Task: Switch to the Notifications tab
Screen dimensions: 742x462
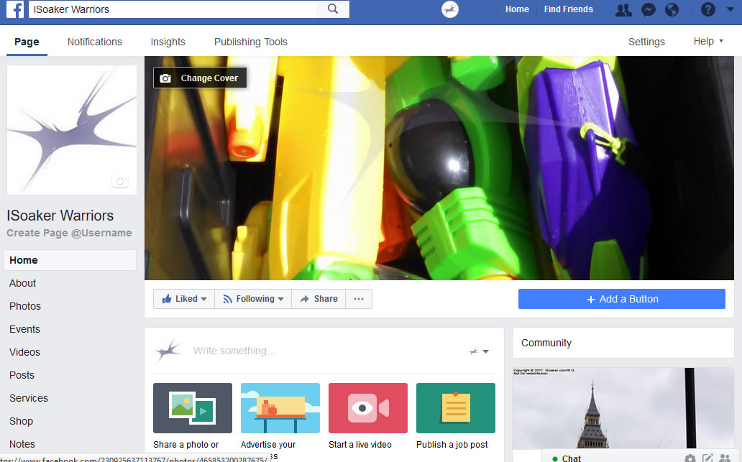Action: [x=95, y=42]
